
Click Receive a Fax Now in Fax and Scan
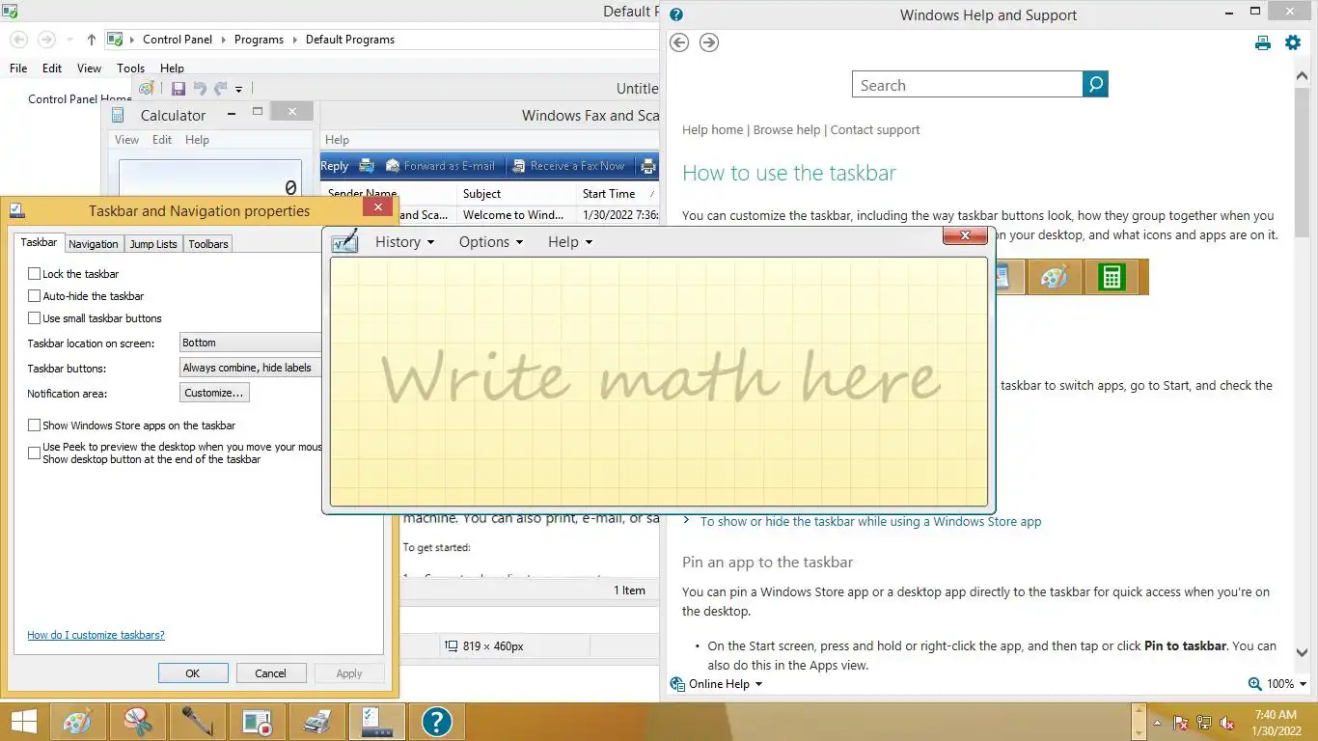[568, 166]
